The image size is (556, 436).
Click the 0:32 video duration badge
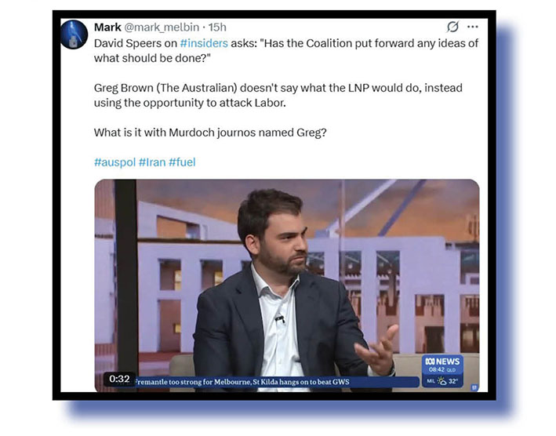click(119, 379)
